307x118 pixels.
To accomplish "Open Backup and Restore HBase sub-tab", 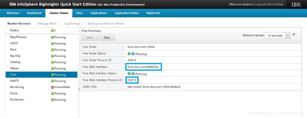I will [x=106, y=24].
